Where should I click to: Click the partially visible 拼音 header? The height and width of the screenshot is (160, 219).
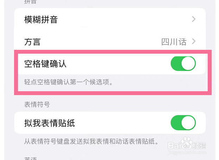coord(30,2)
